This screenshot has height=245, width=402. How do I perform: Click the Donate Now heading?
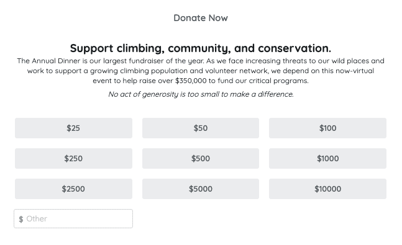(201, 18)
